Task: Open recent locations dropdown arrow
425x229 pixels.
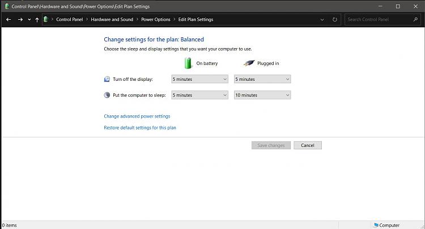Action: (x=29, y=20)
